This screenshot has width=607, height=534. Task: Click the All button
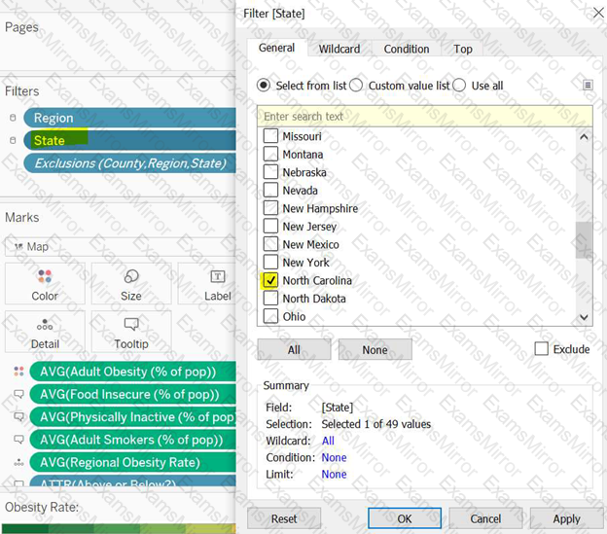[294, 350]
